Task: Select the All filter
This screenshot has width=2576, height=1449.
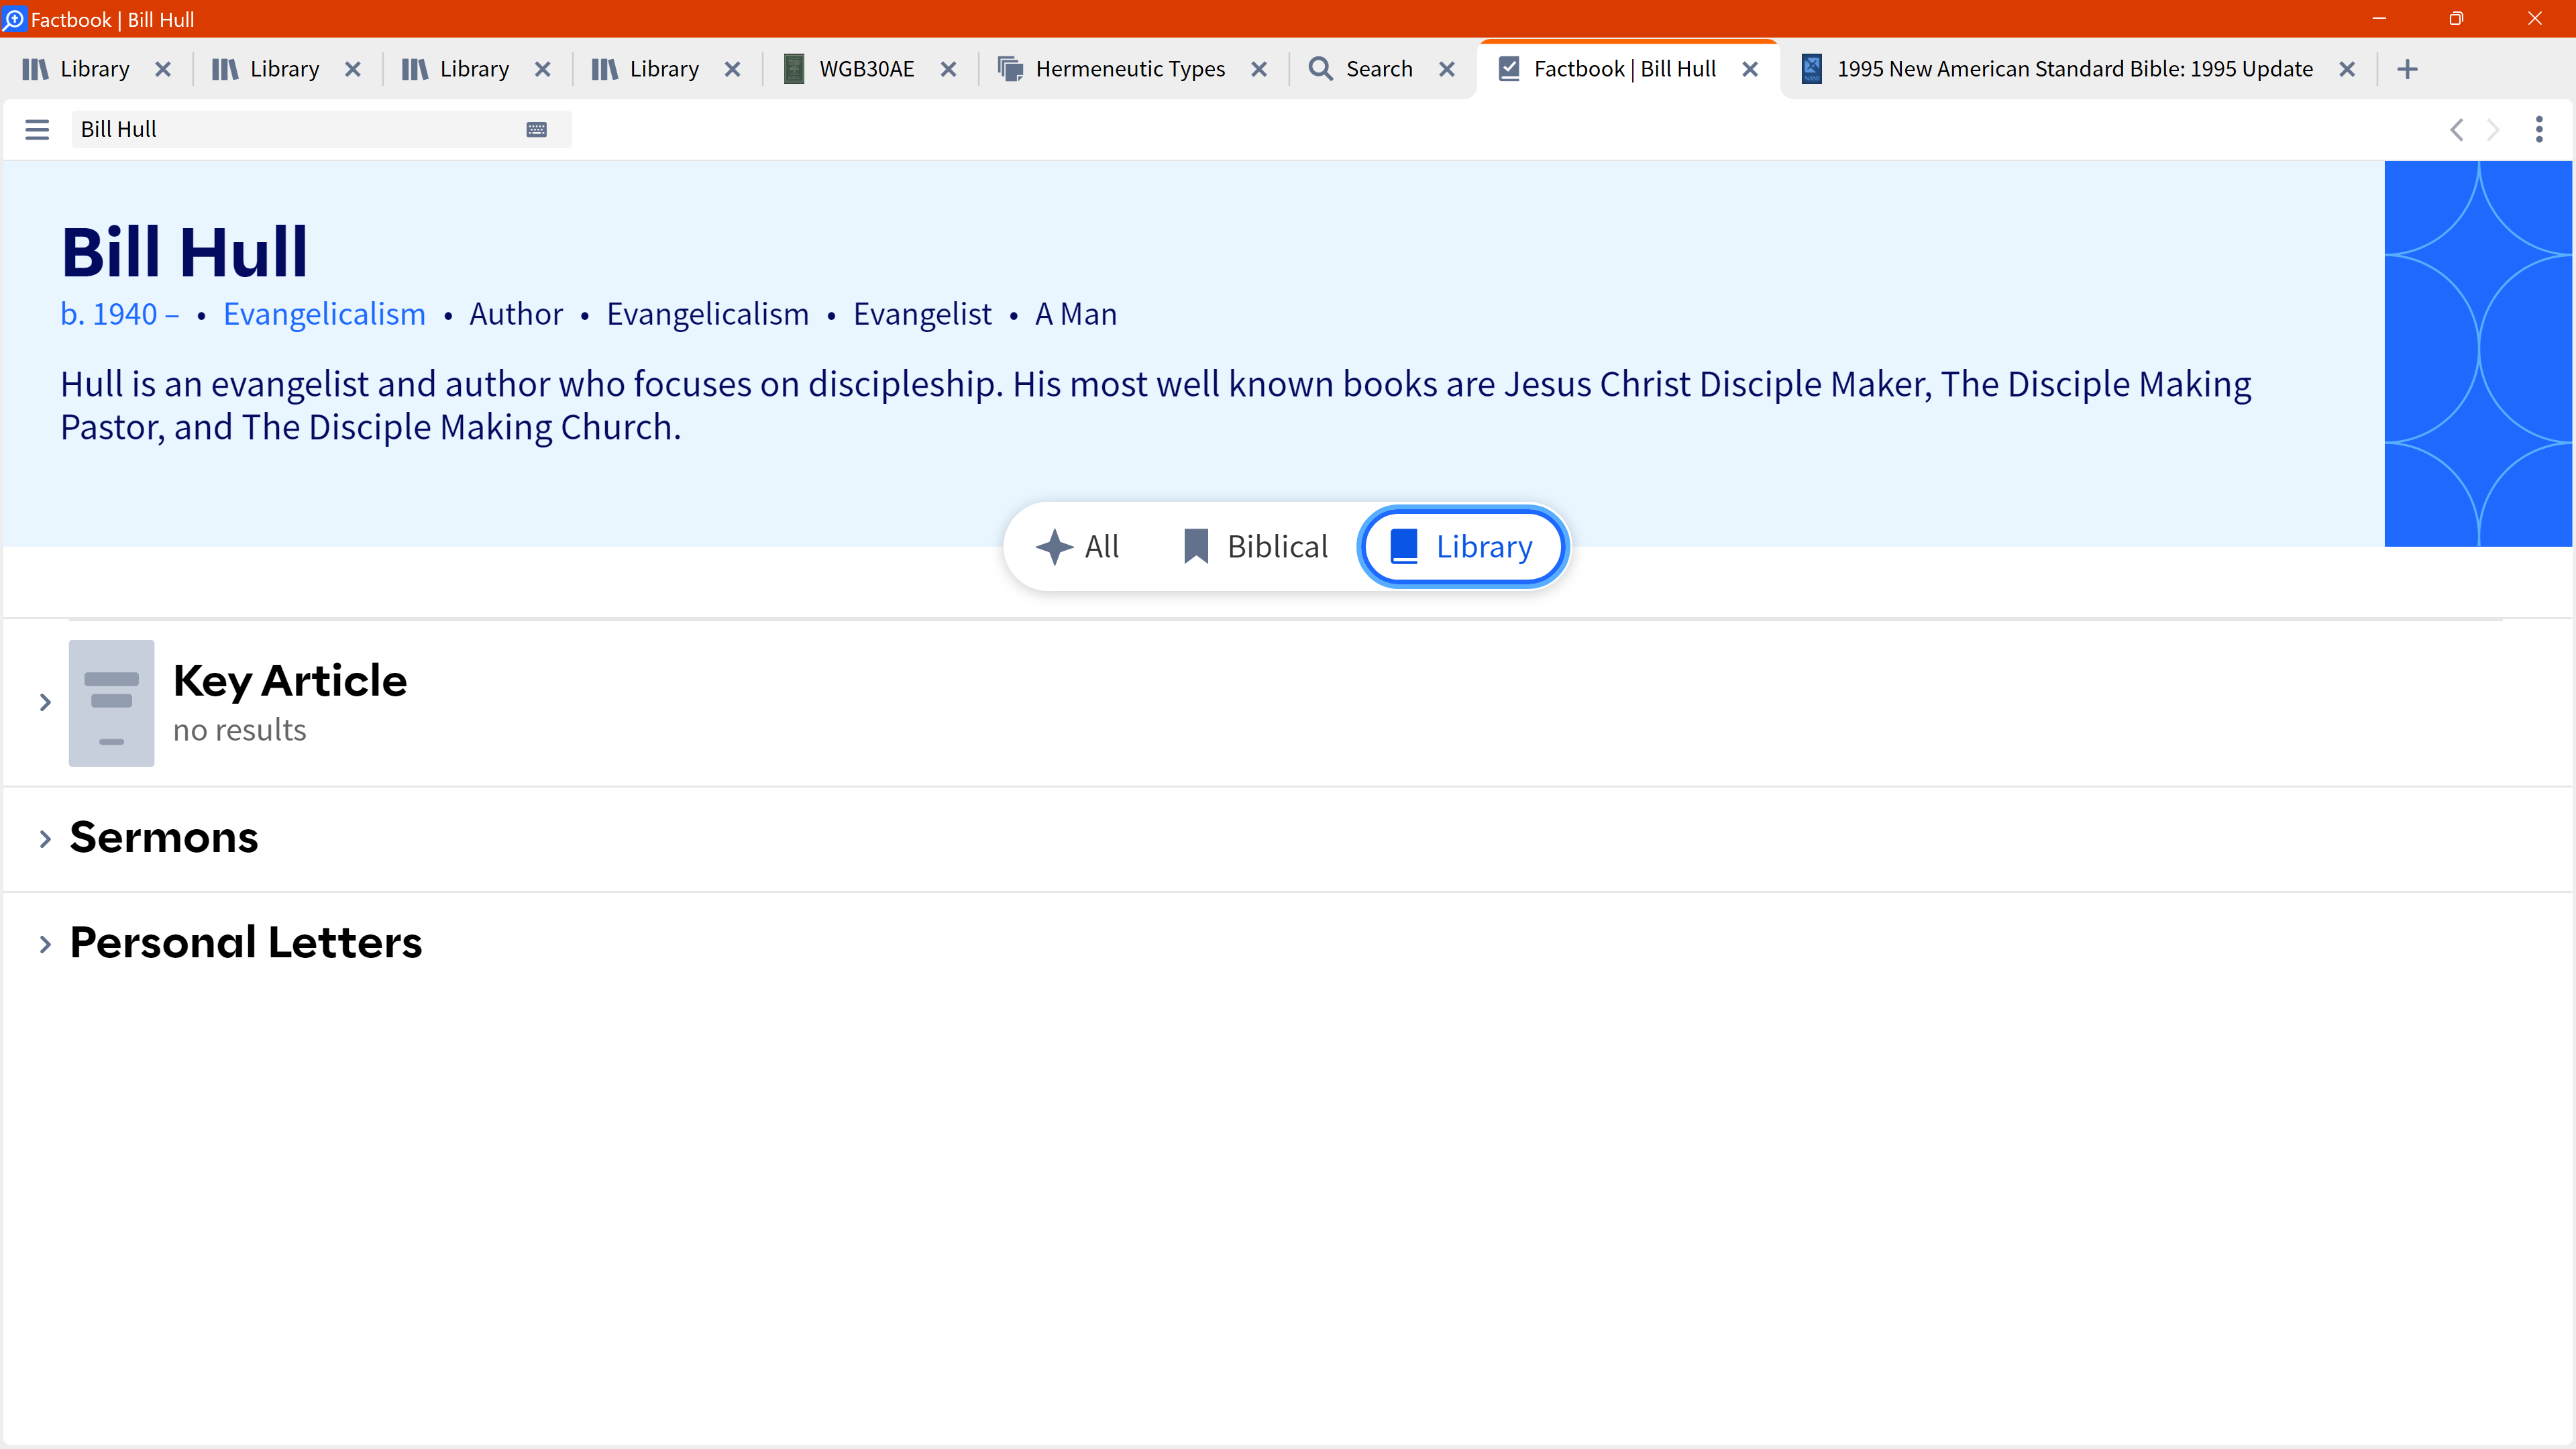Action: (1078, 547)
